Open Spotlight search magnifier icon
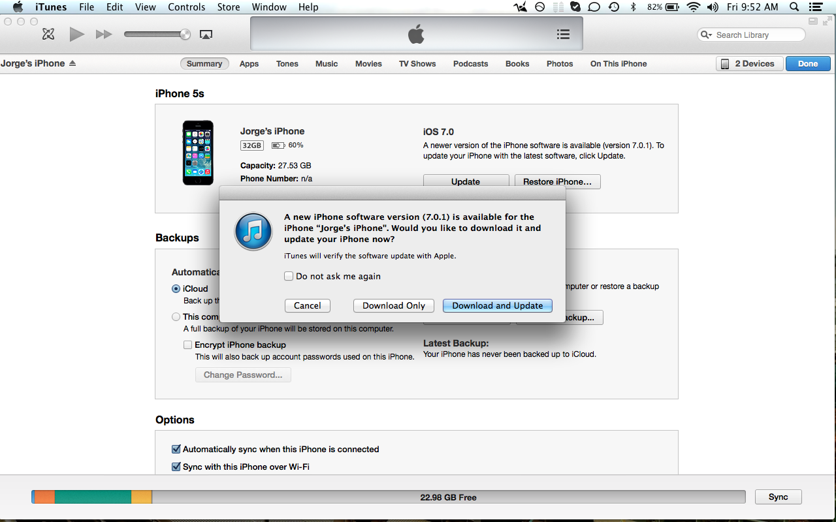 click(x=794, y=7)
